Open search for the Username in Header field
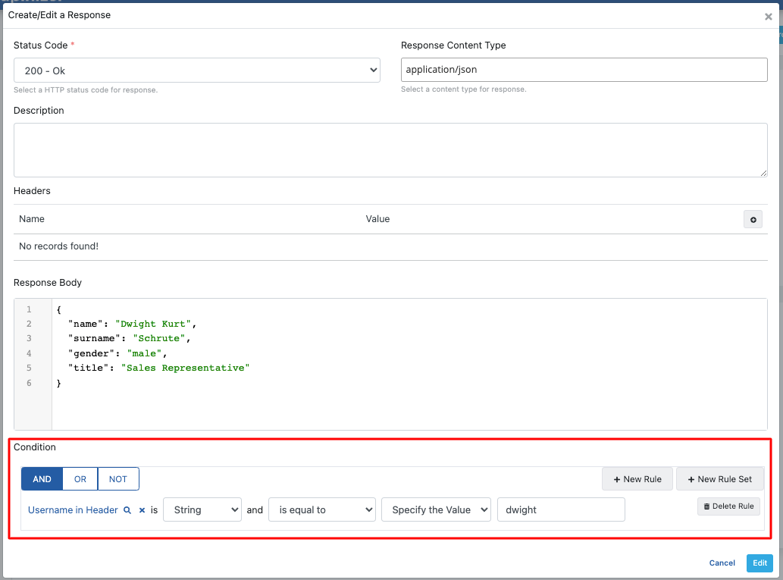The height and width of the screenshot is (580, 783). click(x=128, y=509)
